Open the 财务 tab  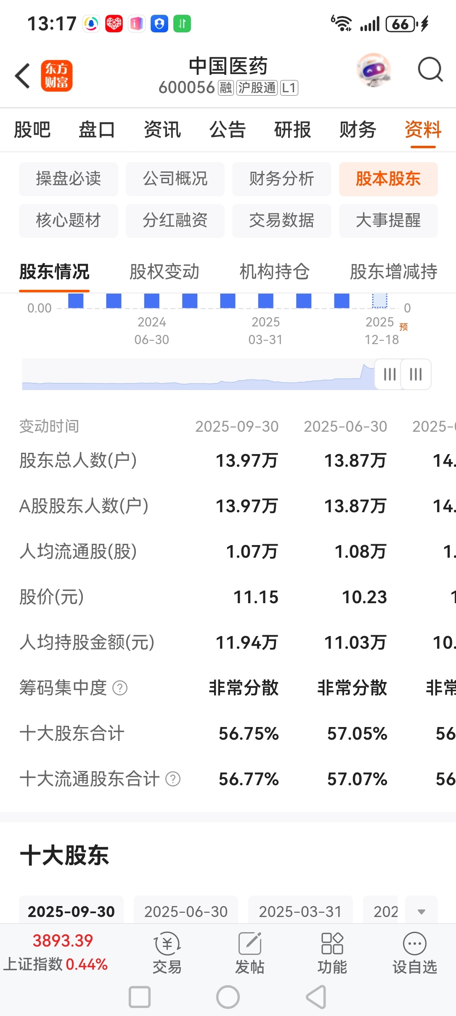[x=358, y=129]
